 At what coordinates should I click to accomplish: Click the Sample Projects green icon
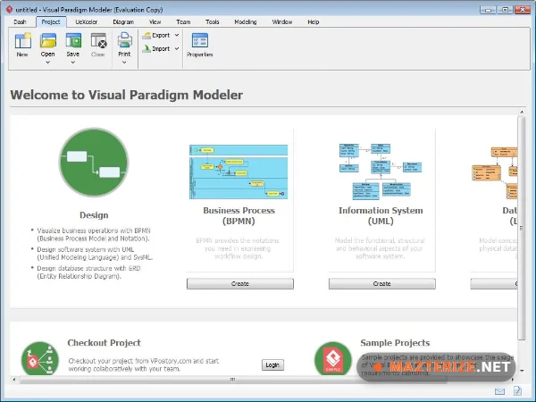[x=332, y=359]
